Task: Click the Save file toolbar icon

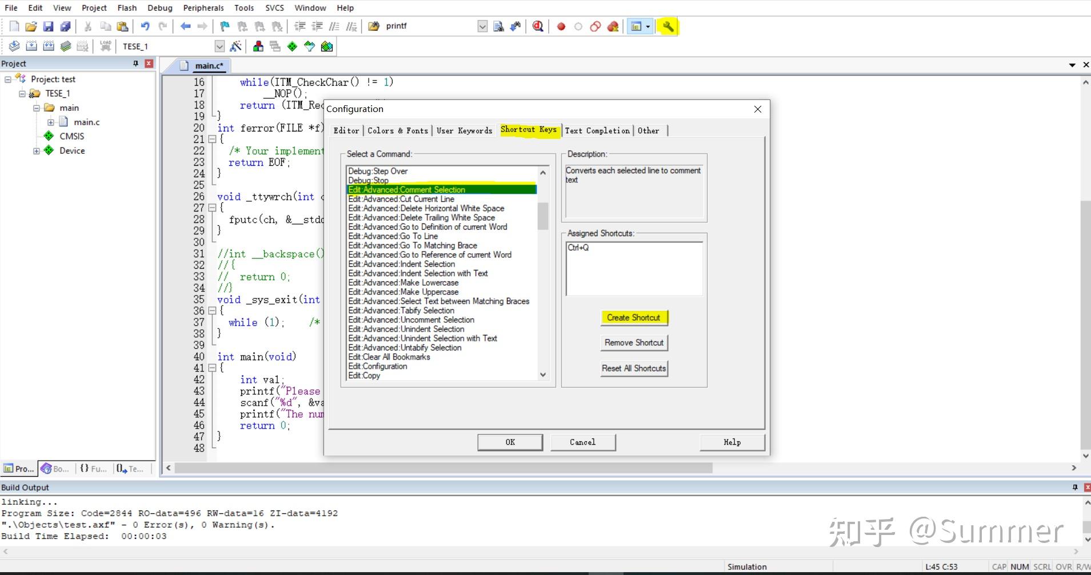Action: click(x=48, y=26)
